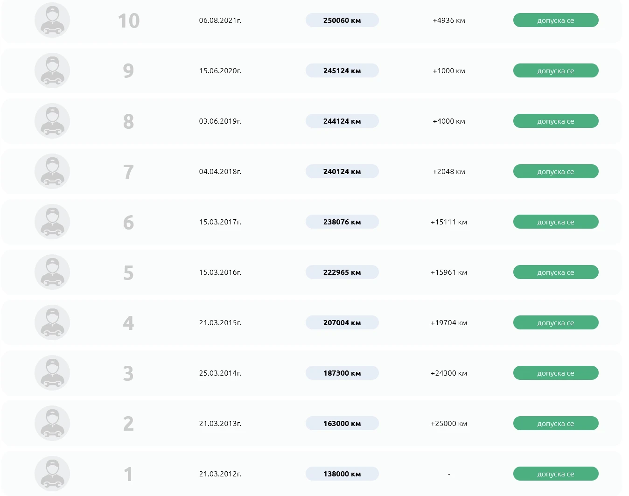This screenshot has height=496, width=629.
Task: Click mechanic avatar icon for inspection 9
Action: pyautogui.click(x=52, y=70)
